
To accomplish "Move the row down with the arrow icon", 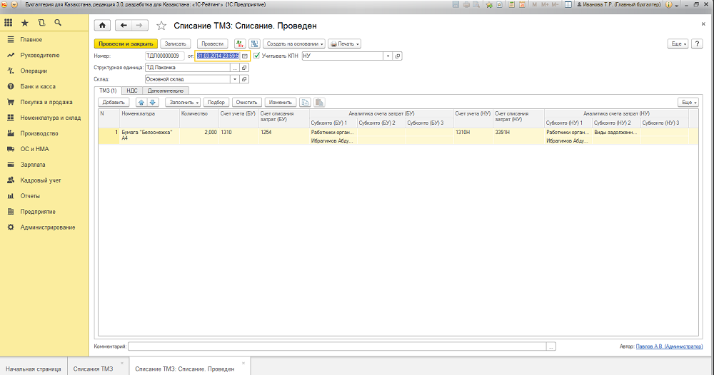I will tap(153, 102).
